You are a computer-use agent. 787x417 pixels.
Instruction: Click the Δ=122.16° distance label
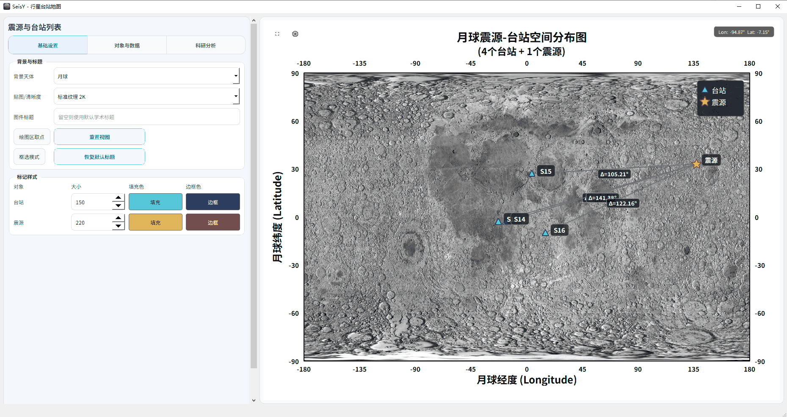tap(623, 203)
